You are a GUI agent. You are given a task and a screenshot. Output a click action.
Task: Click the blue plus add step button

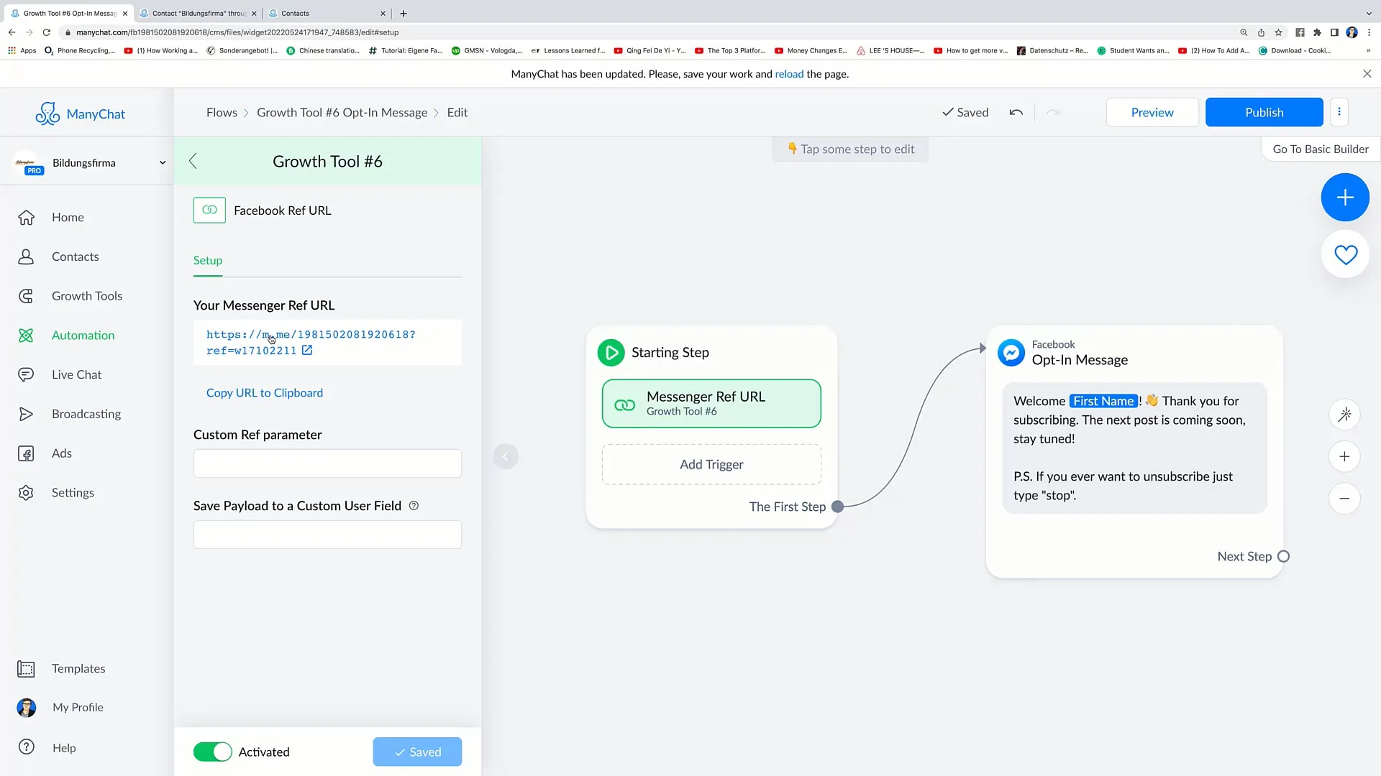pos(1345,197)
